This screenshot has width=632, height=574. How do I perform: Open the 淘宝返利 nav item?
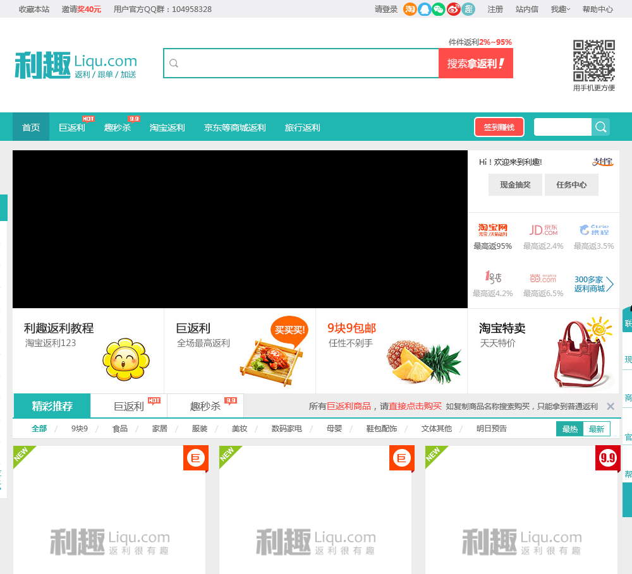[x=167, y=128]
